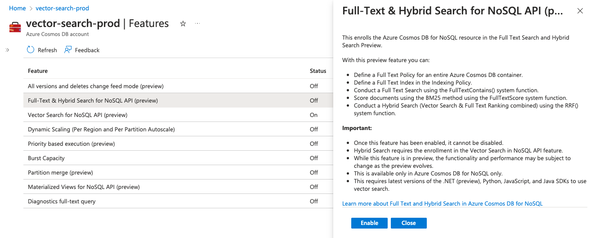This screenshot has width=595, height=238.
Task: Select Partition merge (preview) feature
Action: pyautogui.click(x=60, y=172)
